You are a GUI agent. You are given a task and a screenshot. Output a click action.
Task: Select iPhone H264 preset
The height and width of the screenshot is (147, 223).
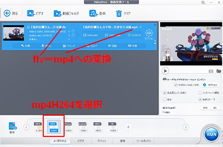click(x=68, y=127)
